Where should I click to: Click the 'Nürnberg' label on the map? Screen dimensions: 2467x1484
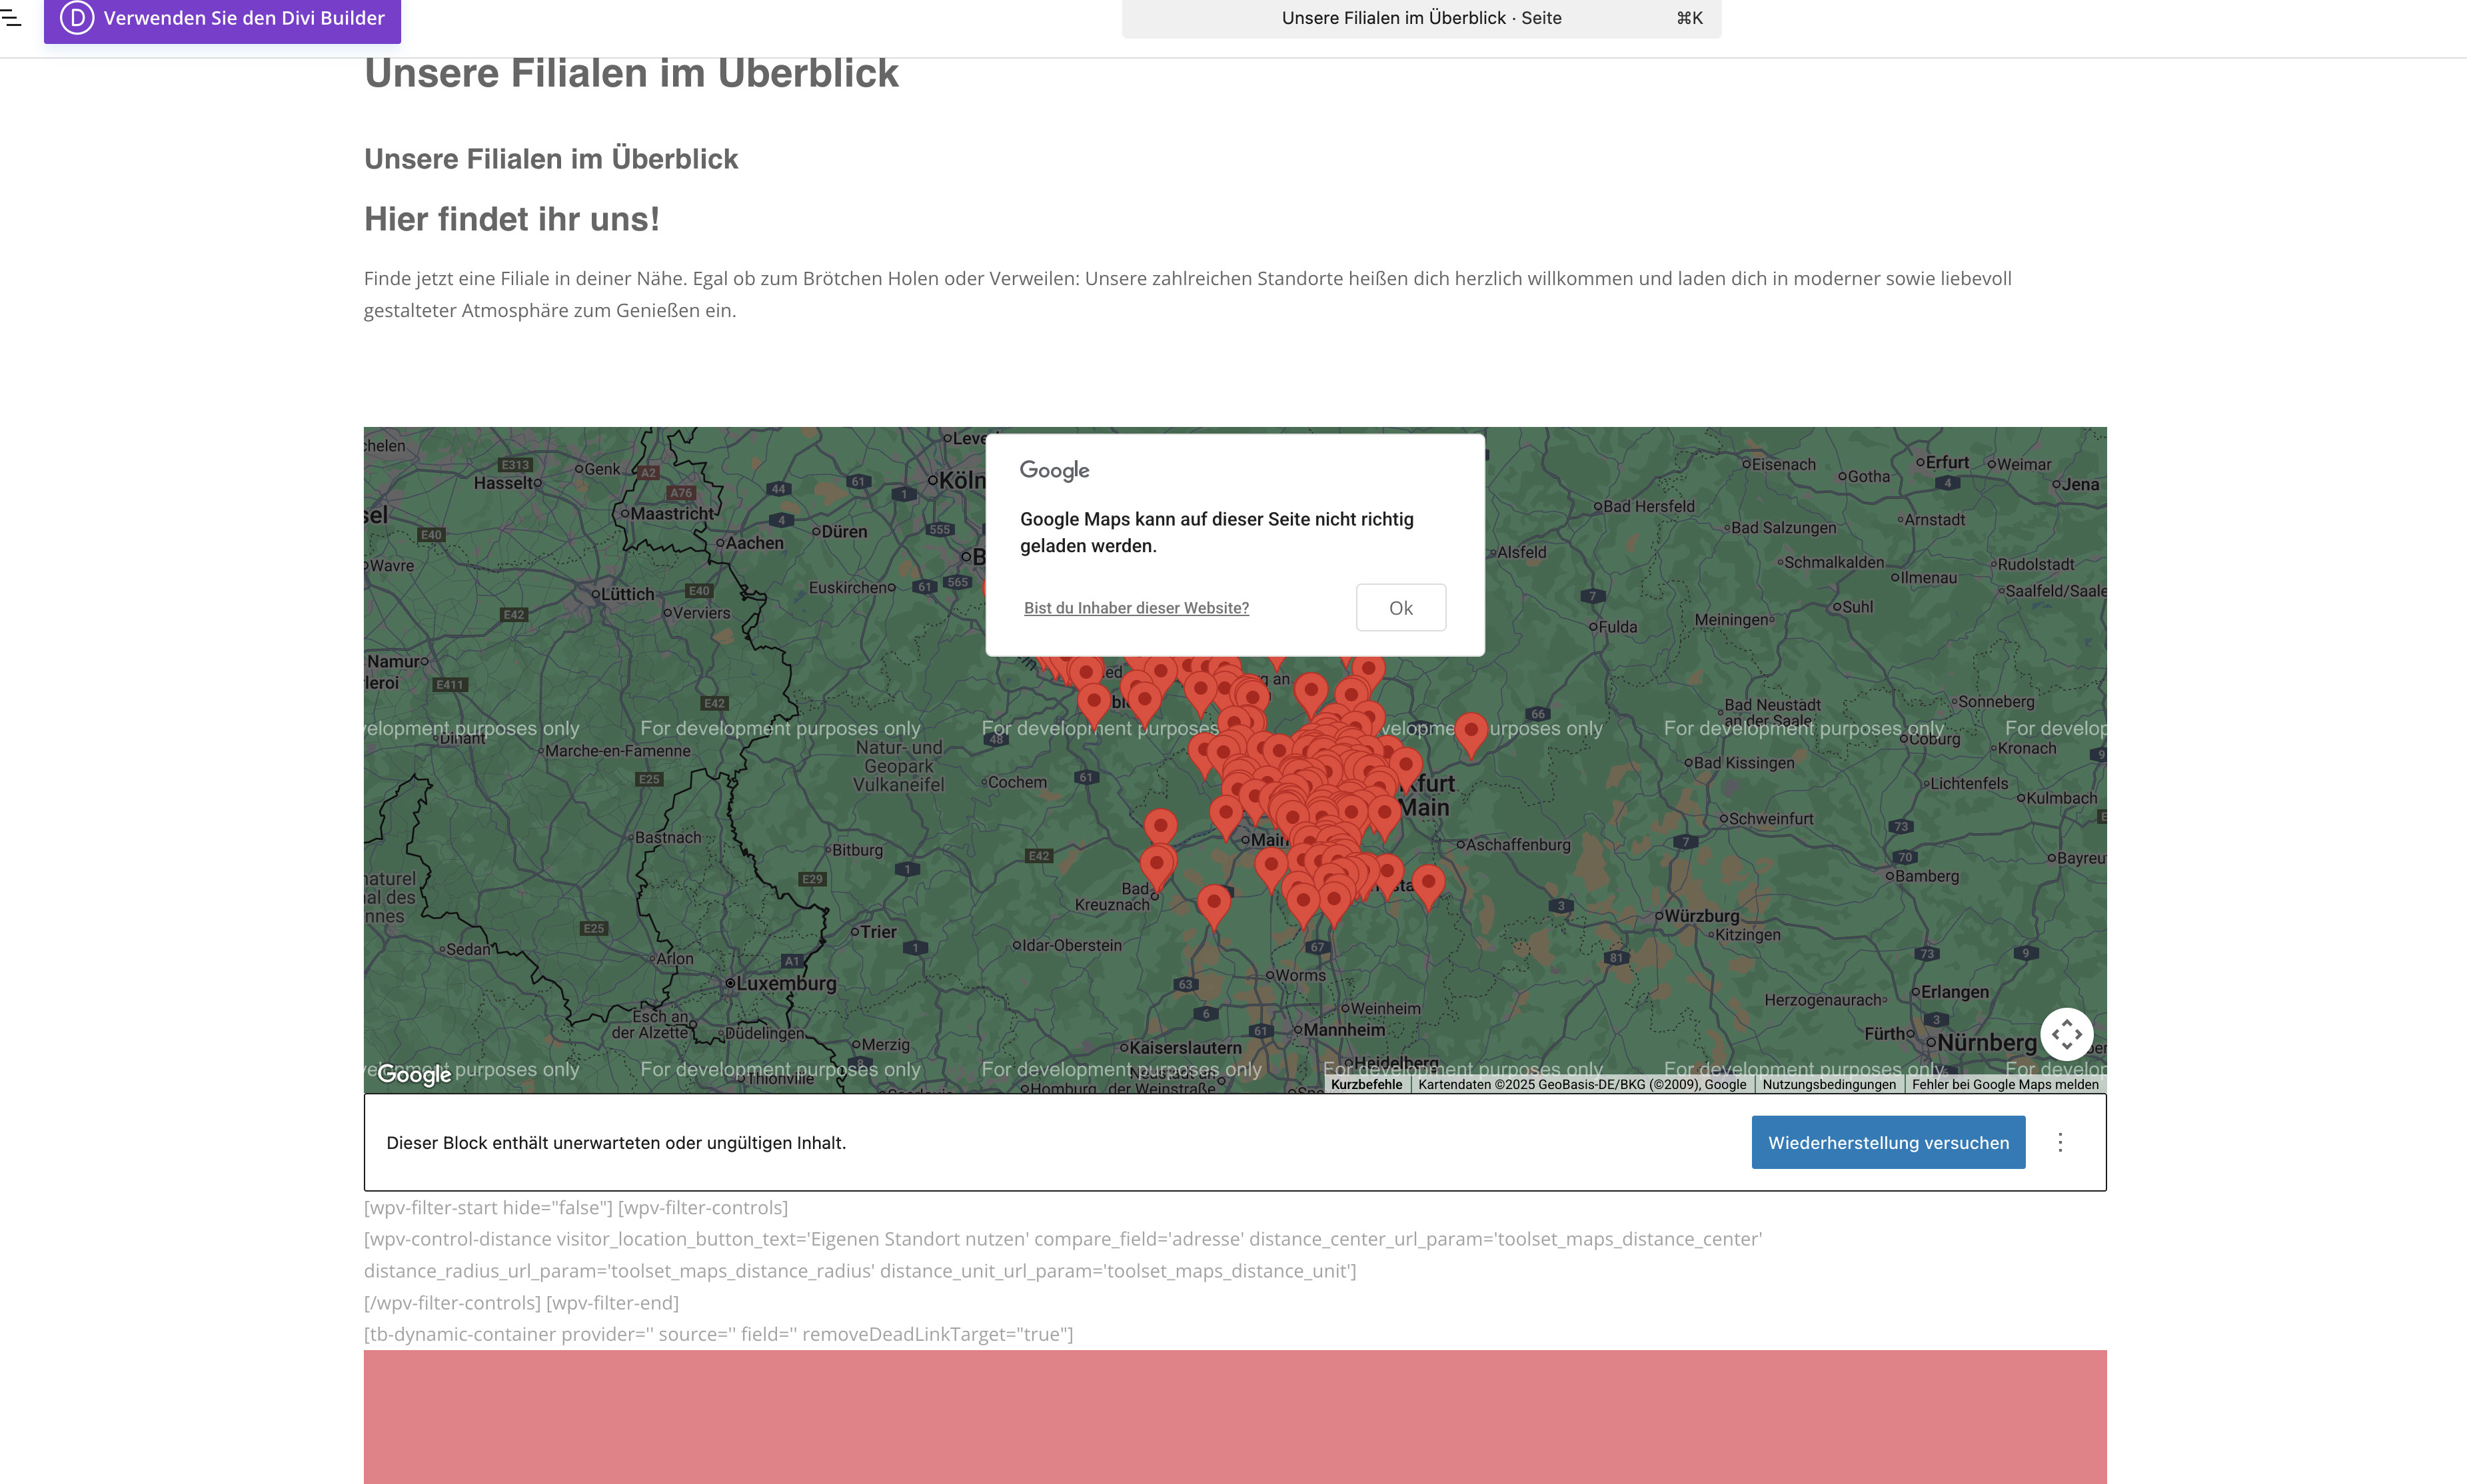pyautogui.click(x=1986, y=1043)
